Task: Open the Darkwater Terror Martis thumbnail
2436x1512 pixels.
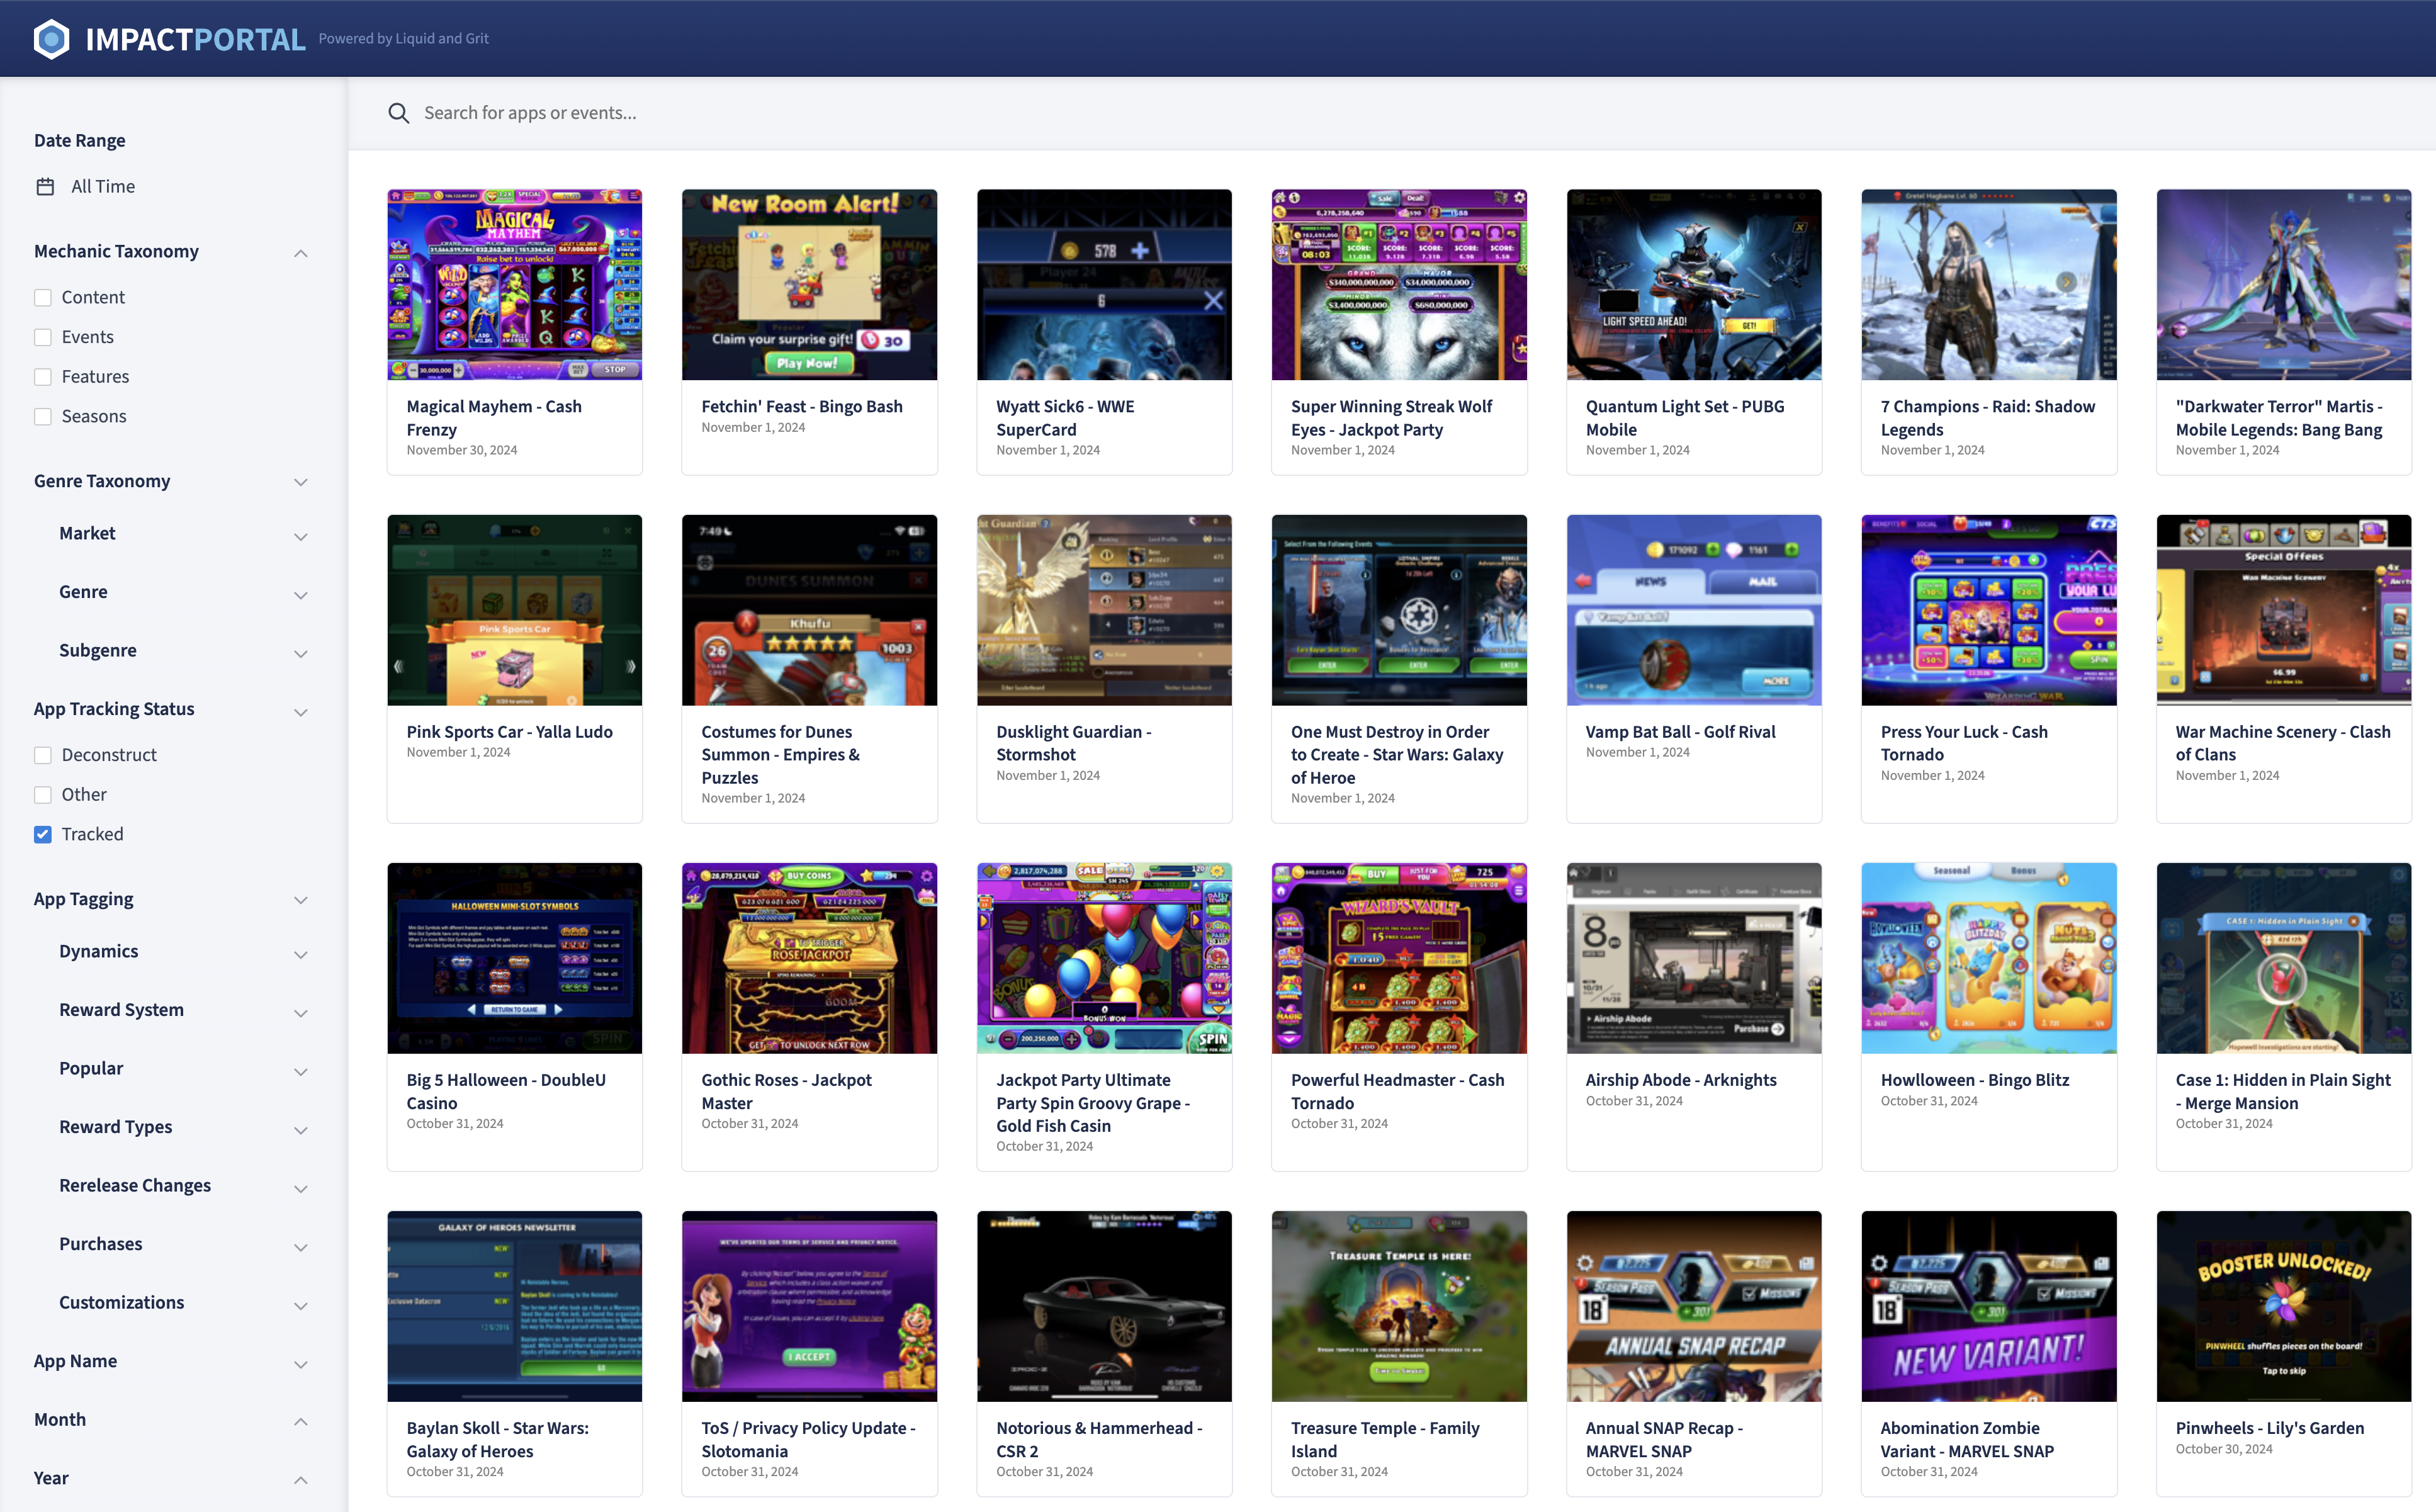Action: click(x=2284, y=284)
